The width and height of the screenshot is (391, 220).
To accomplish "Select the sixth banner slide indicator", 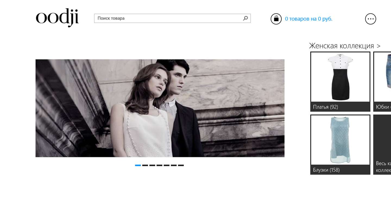I will [174, 165].
